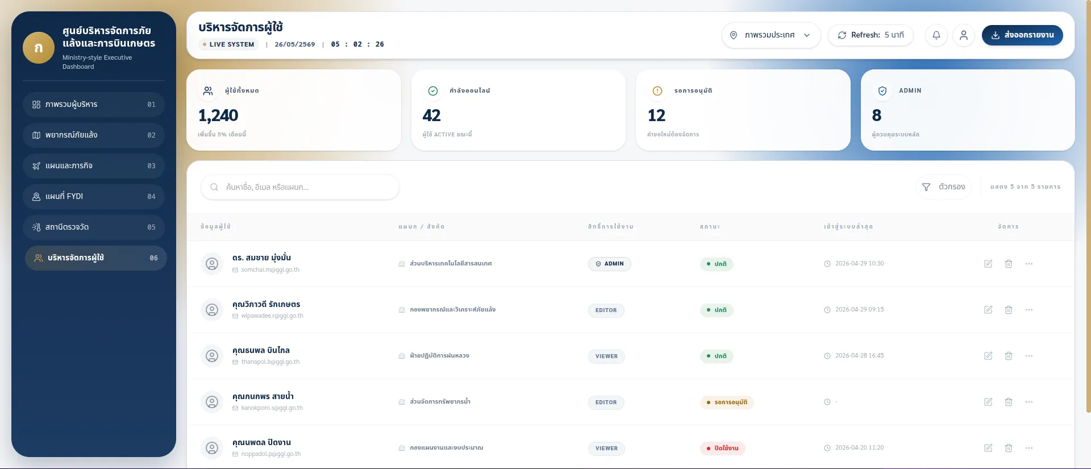Open the พยากรณ์ภัยแล้ง sidebar item
1091x469 pixels.
pyautogui.click(x=94, y=135)
